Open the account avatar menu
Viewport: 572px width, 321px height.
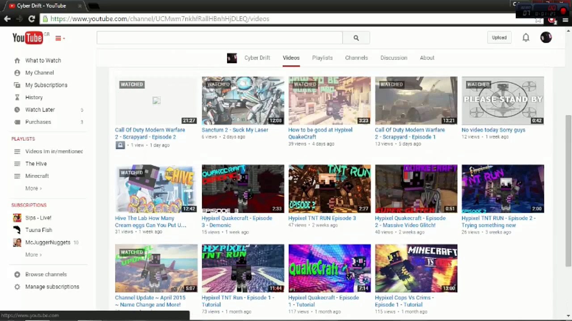[546, 37]
